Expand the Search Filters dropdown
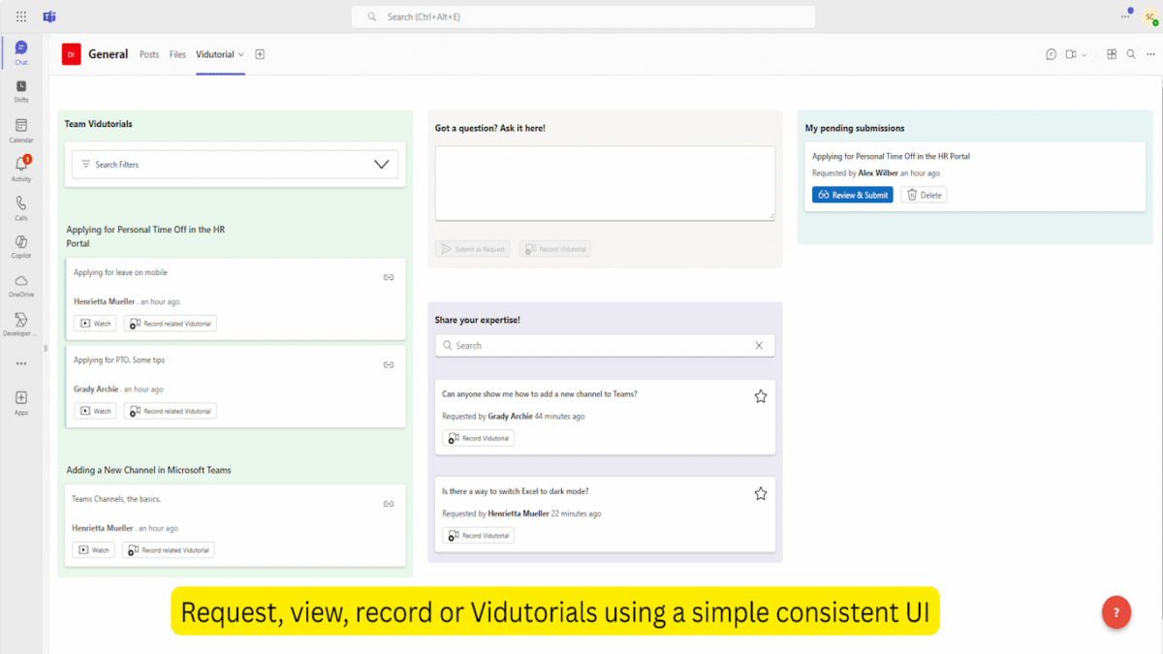Screen dimensions: 1163x654 [382, 165]
